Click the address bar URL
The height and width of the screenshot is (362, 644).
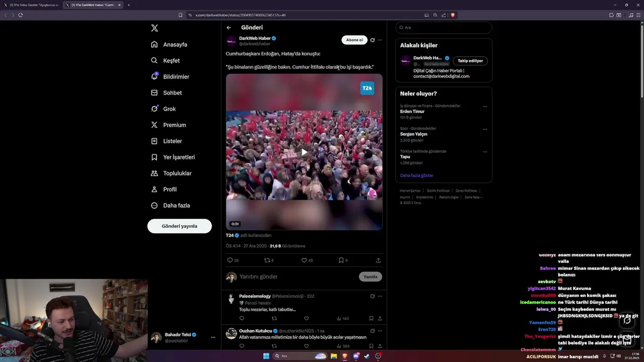pos(240,15)
